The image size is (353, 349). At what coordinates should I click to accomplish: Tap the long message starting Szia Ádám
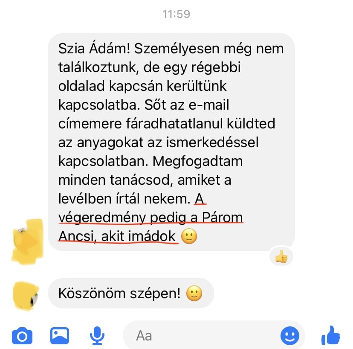tap(171, 142)
